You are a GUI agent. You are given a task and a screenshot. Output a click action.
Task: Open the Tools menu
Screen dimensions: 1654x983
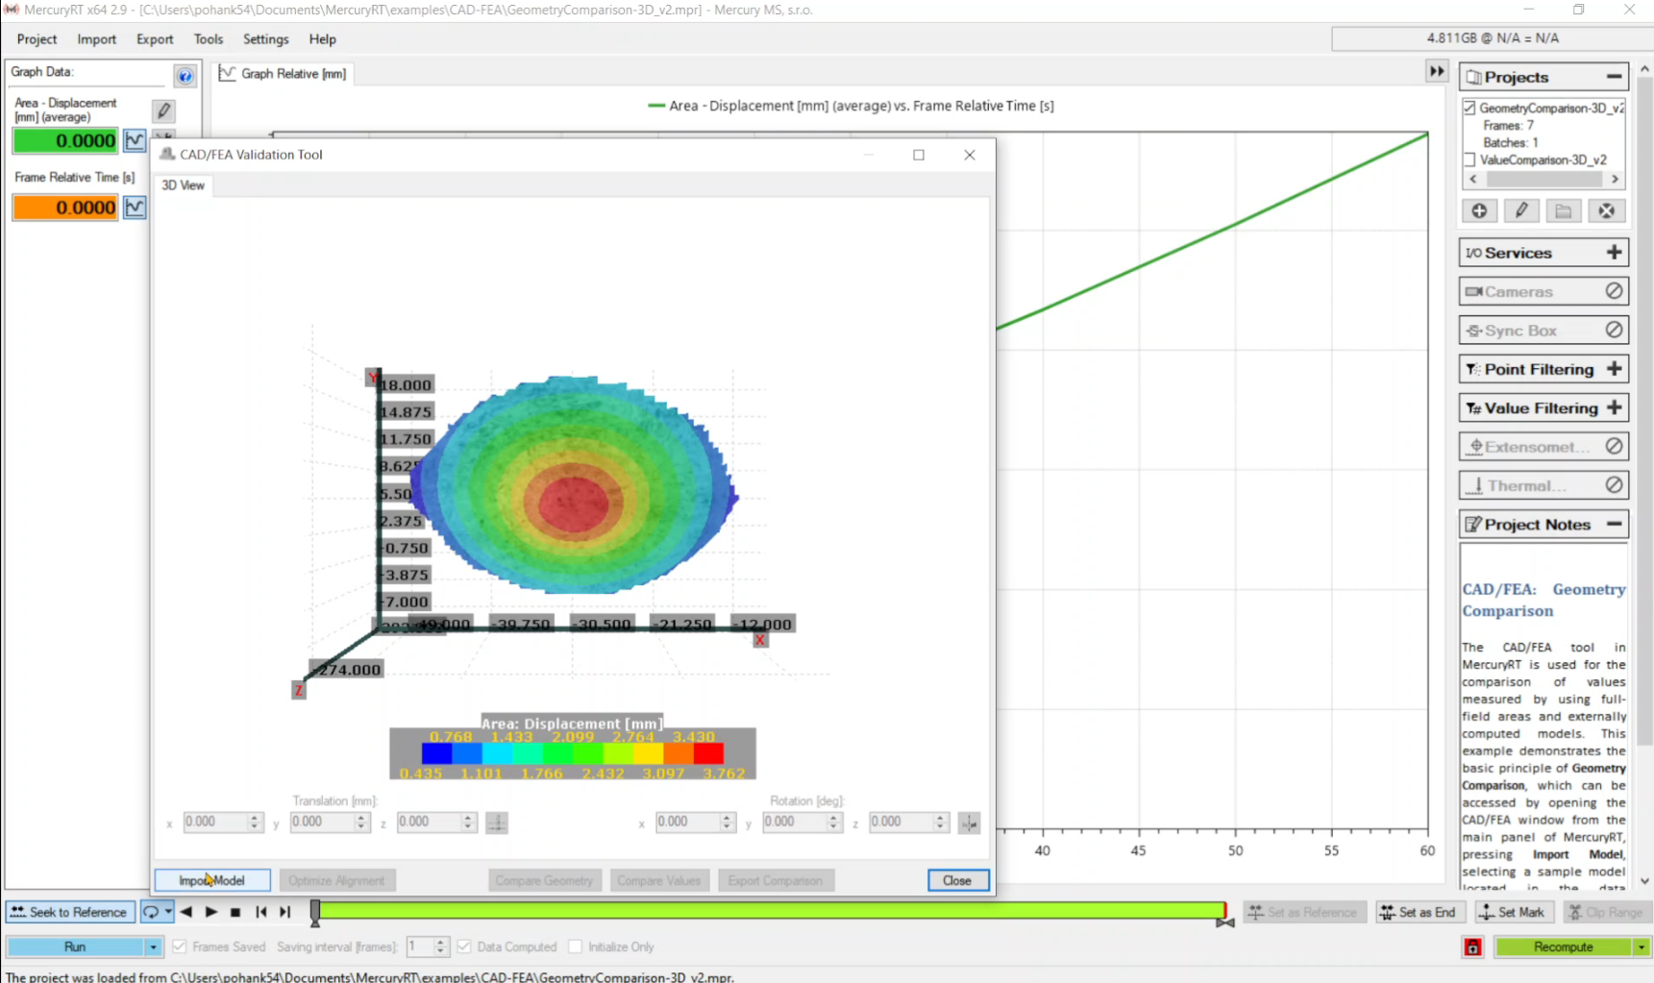[x=208, y=39]
